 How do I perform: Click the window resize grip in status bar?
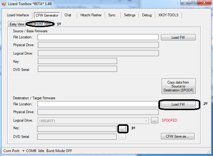pyautogui.click(x=209, y=152)
